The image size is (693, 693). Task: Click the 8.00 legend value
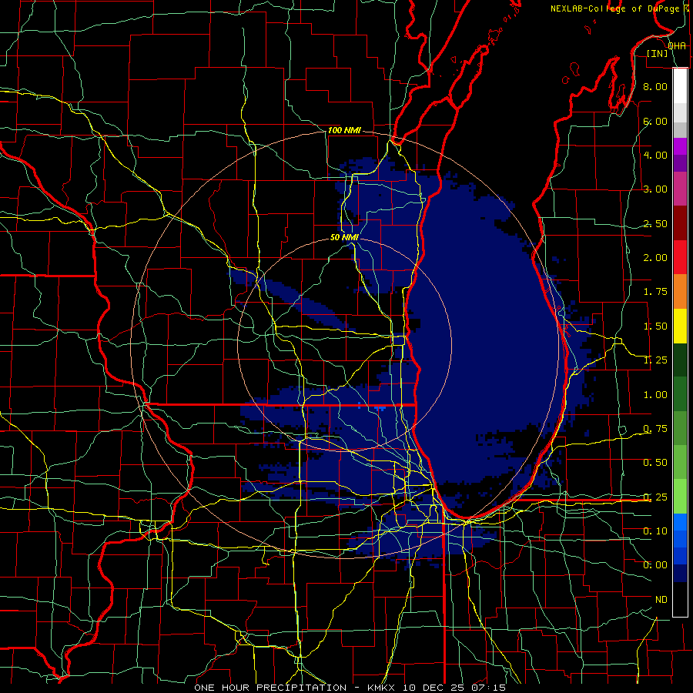pyautogui.click(x=654, y=86)
